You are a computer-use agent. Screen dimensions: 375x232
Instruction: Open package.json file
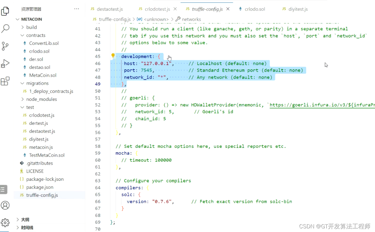(x=40, y=187)
